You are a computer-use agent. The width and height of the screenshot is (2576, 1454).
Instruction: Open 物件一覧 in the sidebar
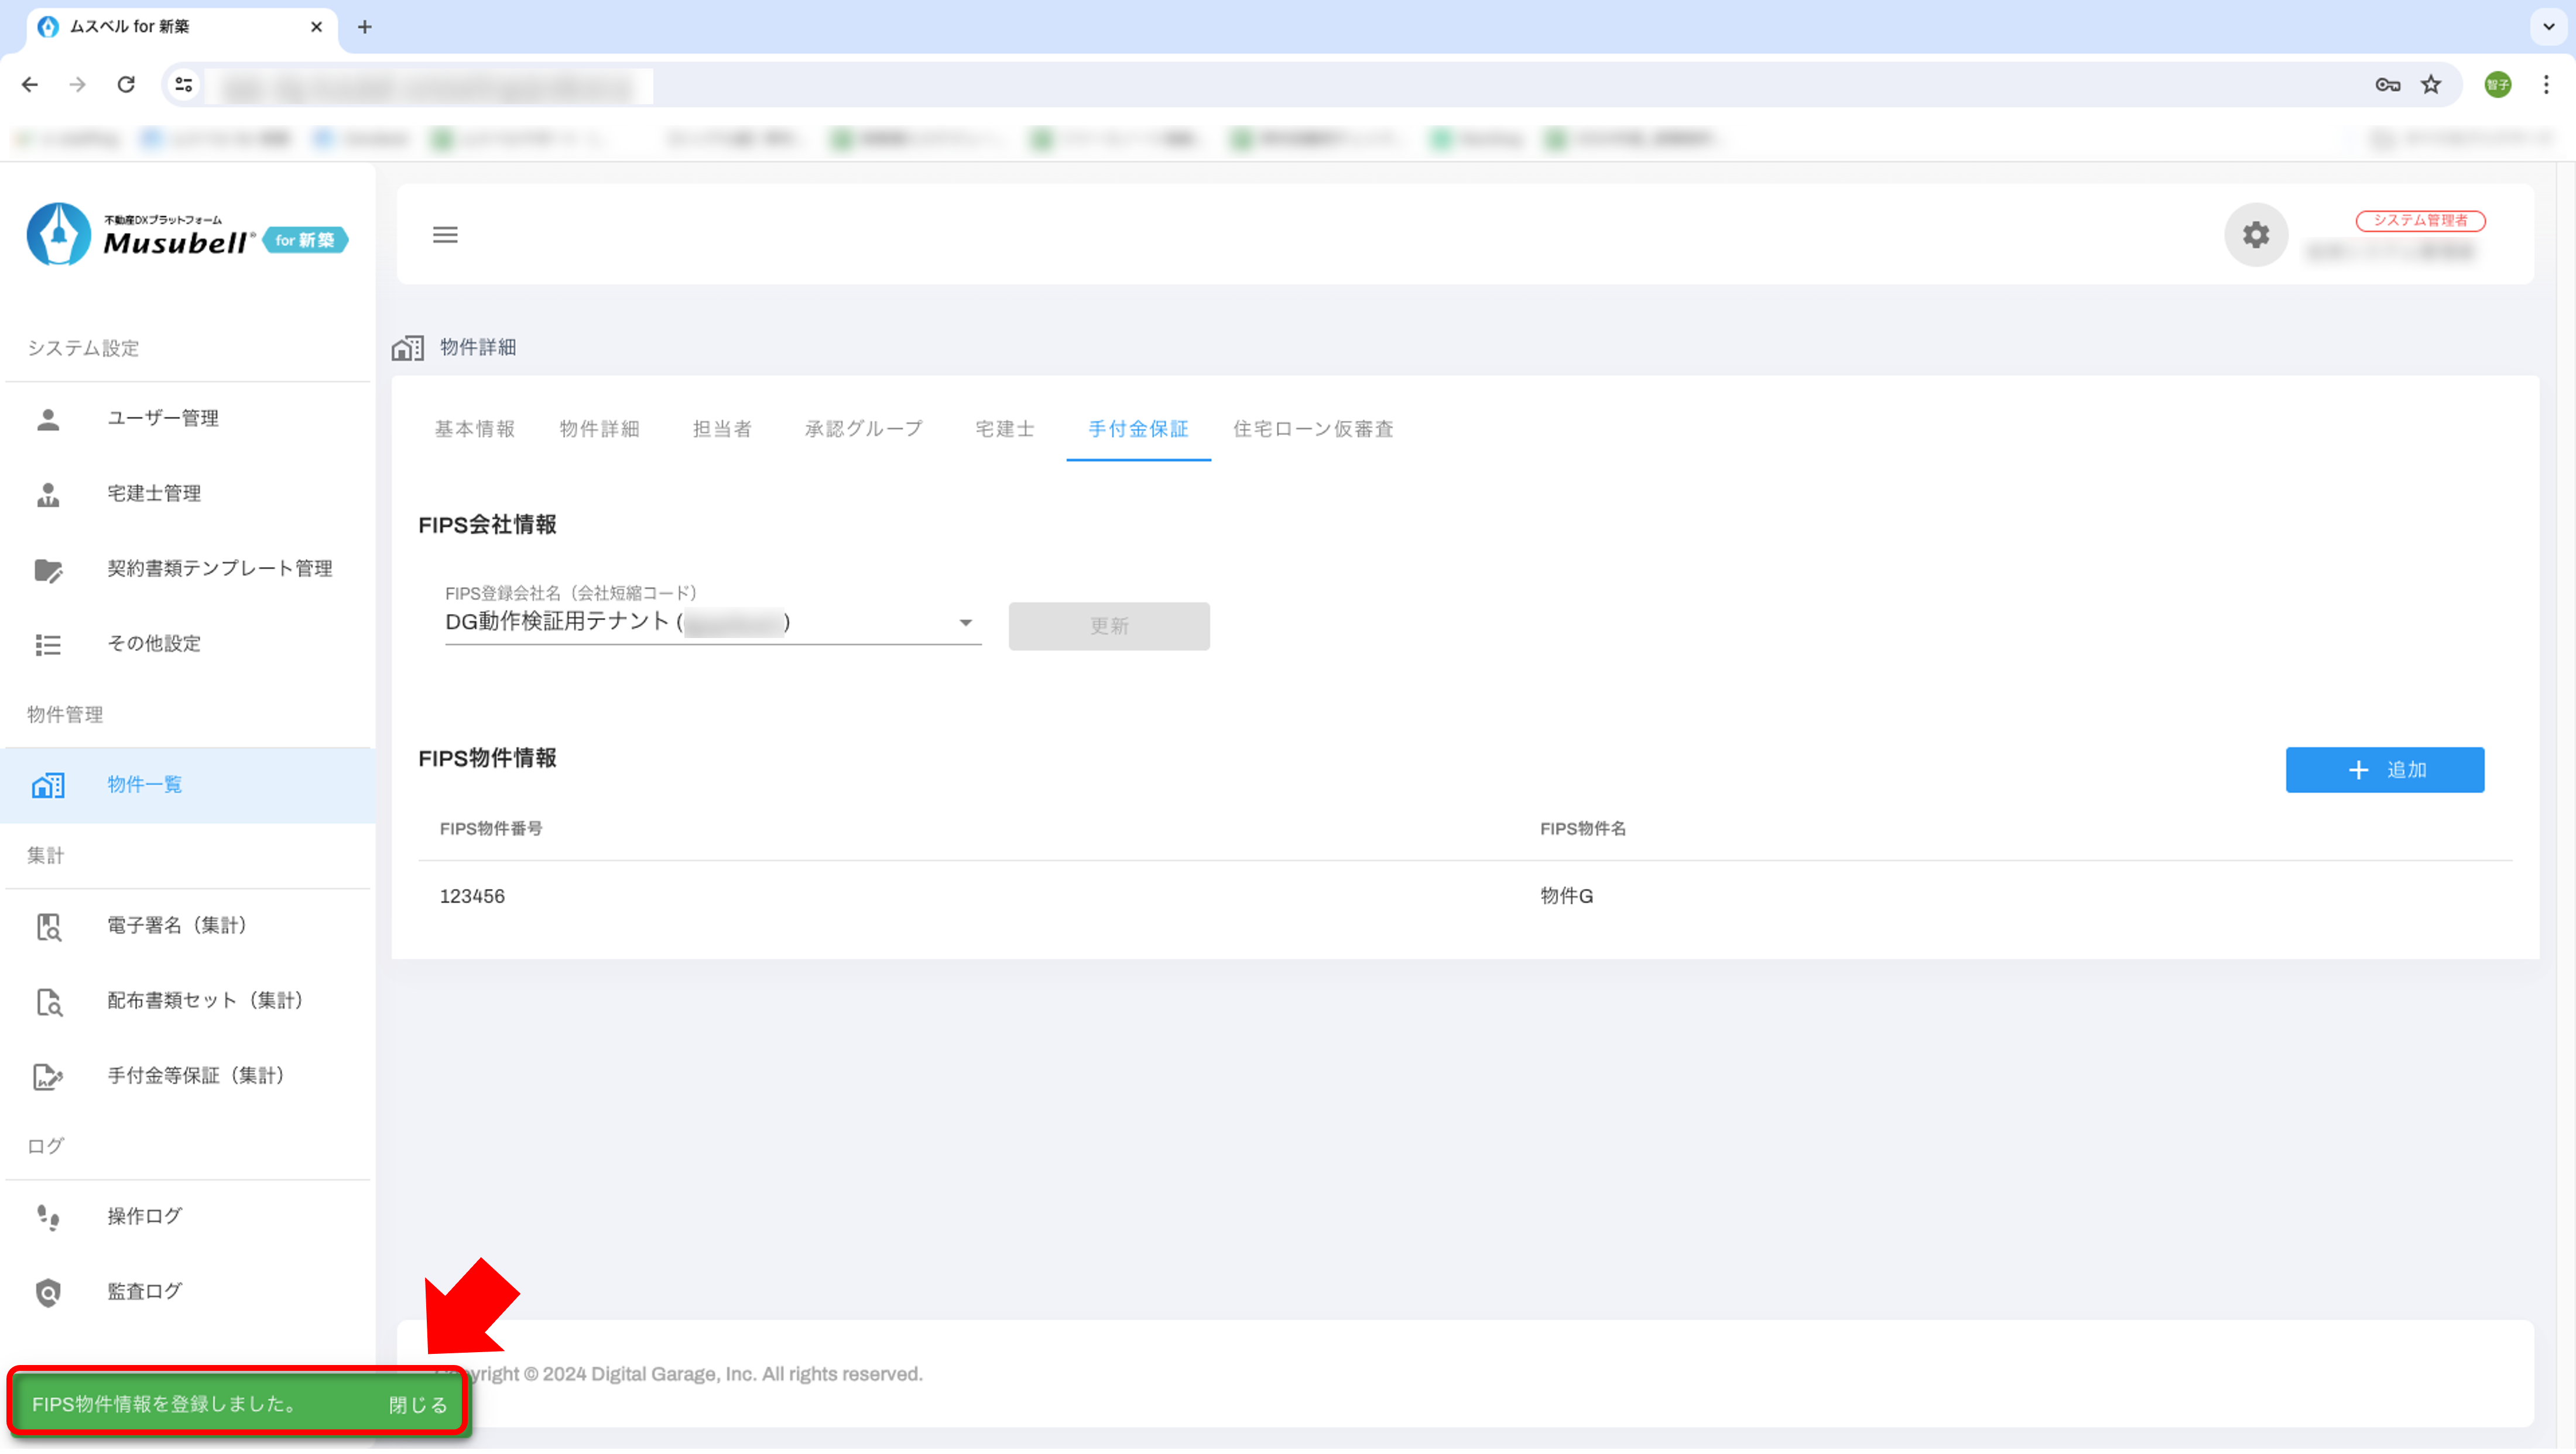[x=145, y=785]
